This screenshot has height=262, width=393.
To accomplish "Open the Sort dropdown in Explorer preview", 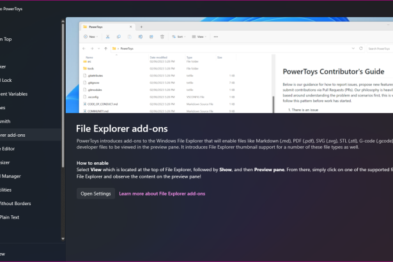I will point(179,36).
